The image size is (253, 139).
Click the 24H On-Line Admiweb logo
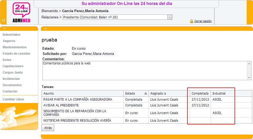click(x=22, y=12)
